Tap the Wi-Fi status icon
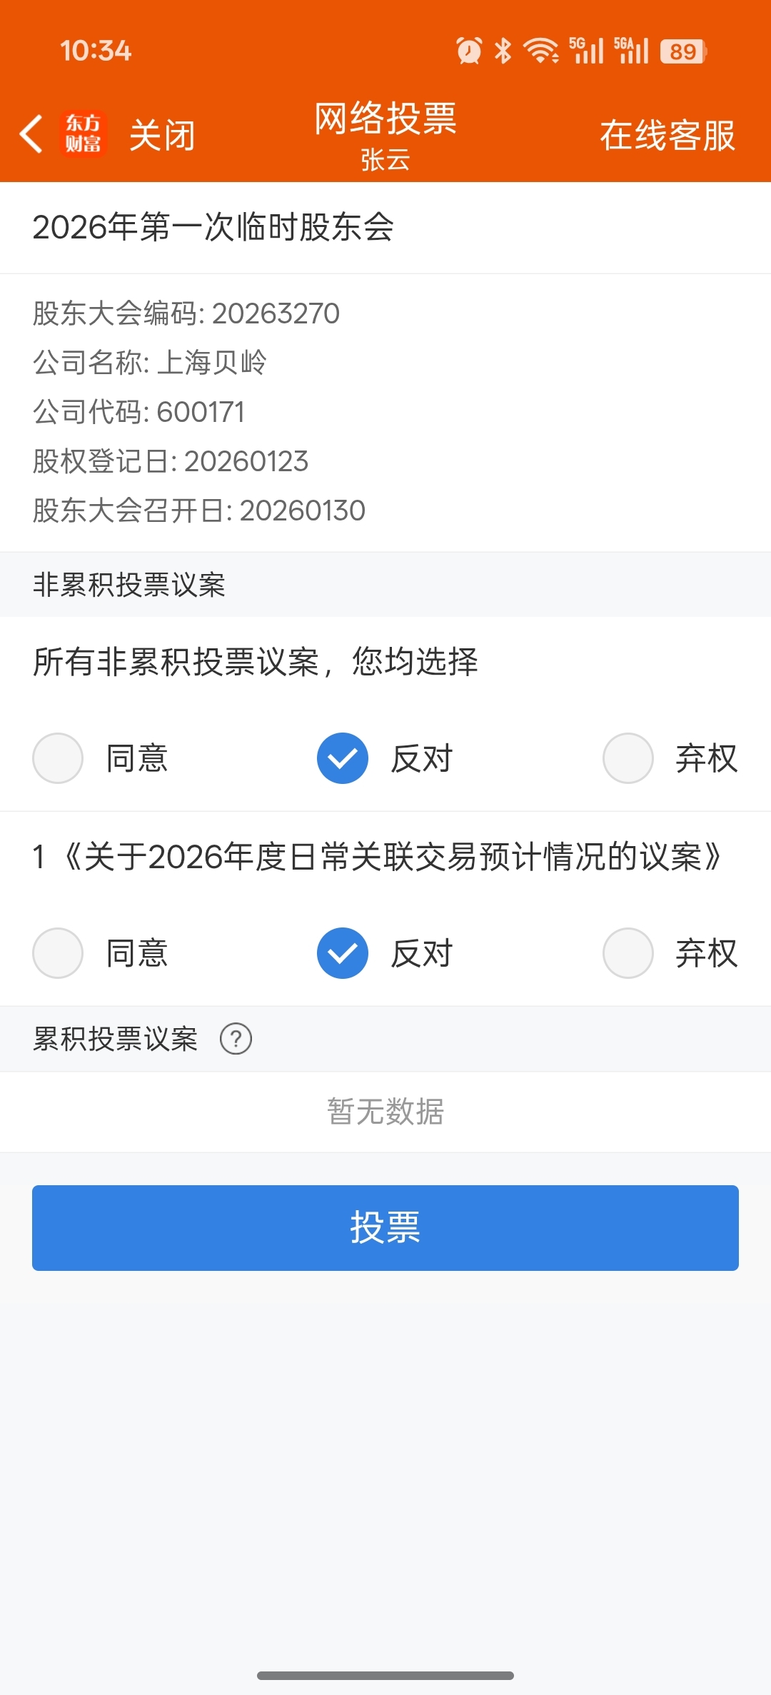 click(x=541, y=51)
